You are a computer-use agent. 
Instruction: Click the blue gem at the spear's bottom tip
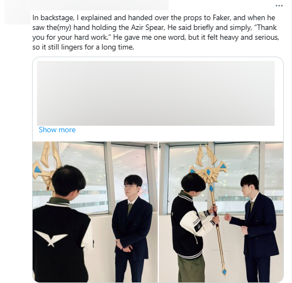pyautogui.click(x=225, y=271)
